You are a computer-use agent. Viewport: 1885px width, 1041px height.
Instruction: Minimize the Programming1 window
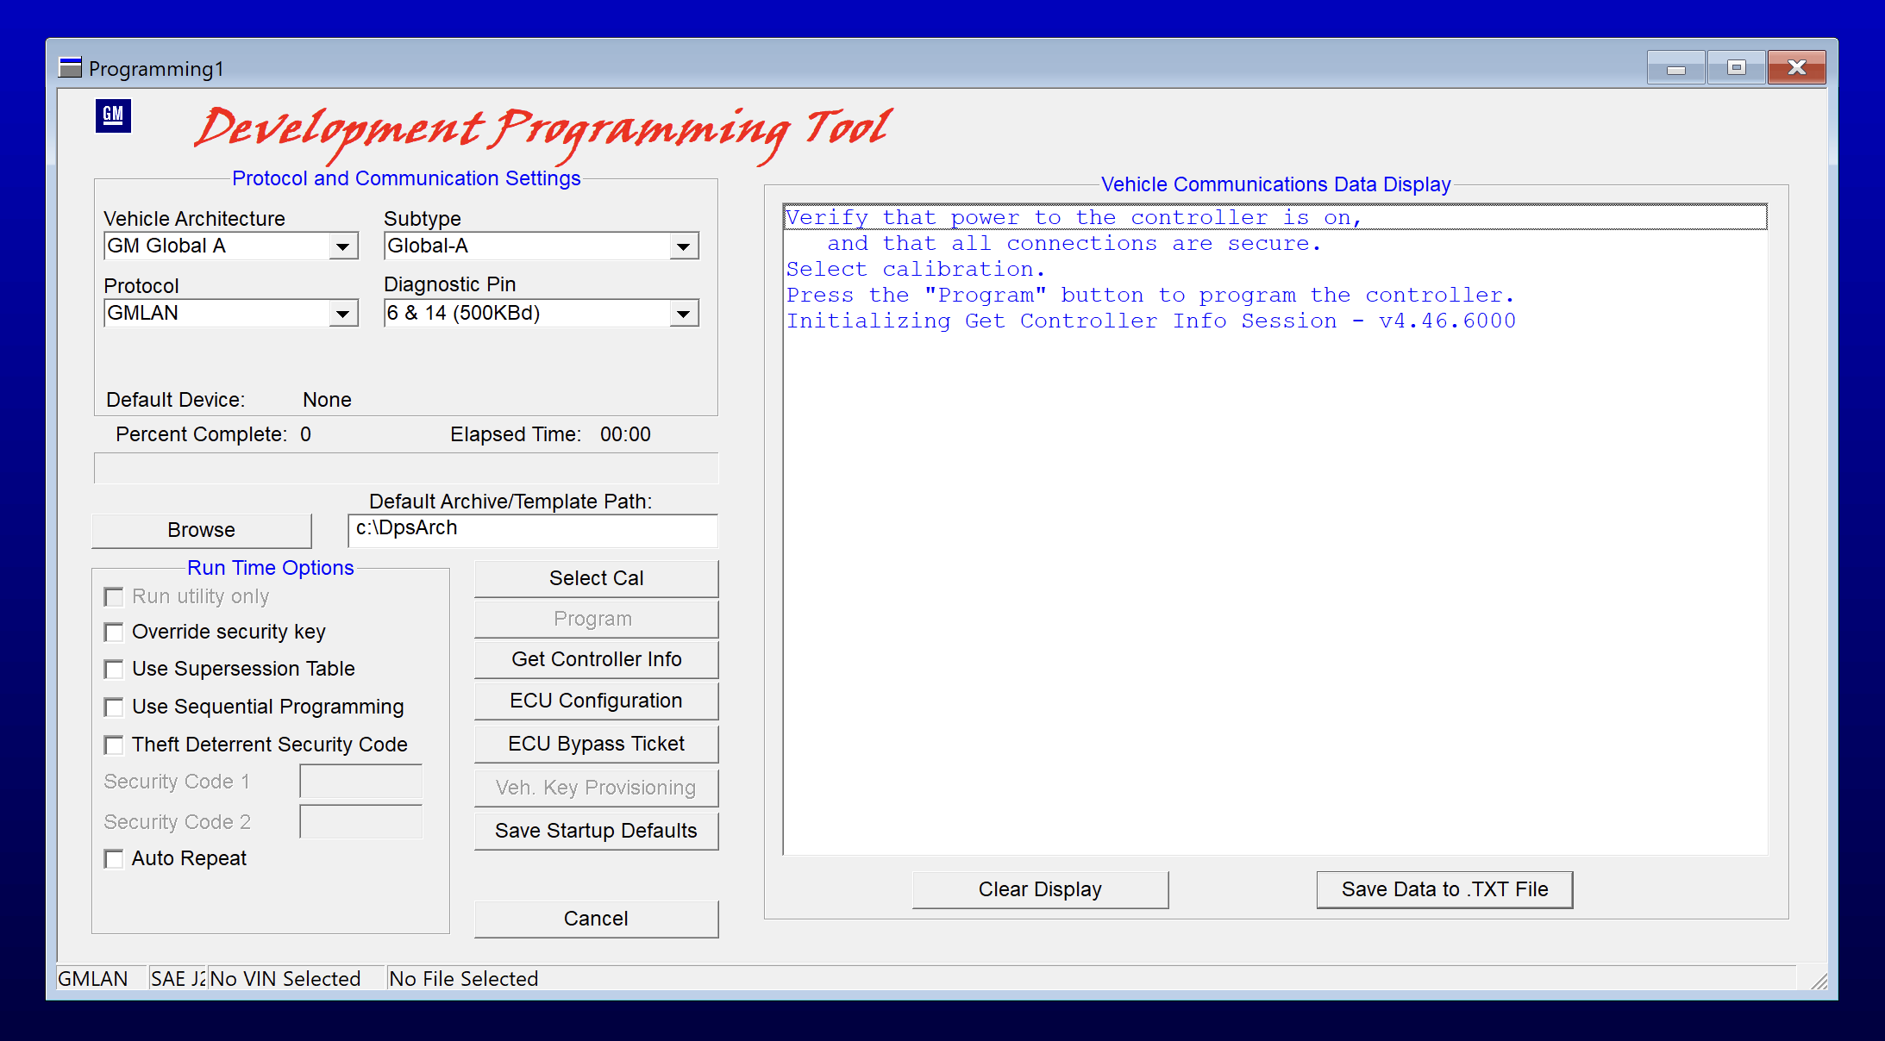pyautogui.click(x=1675, y=68)
